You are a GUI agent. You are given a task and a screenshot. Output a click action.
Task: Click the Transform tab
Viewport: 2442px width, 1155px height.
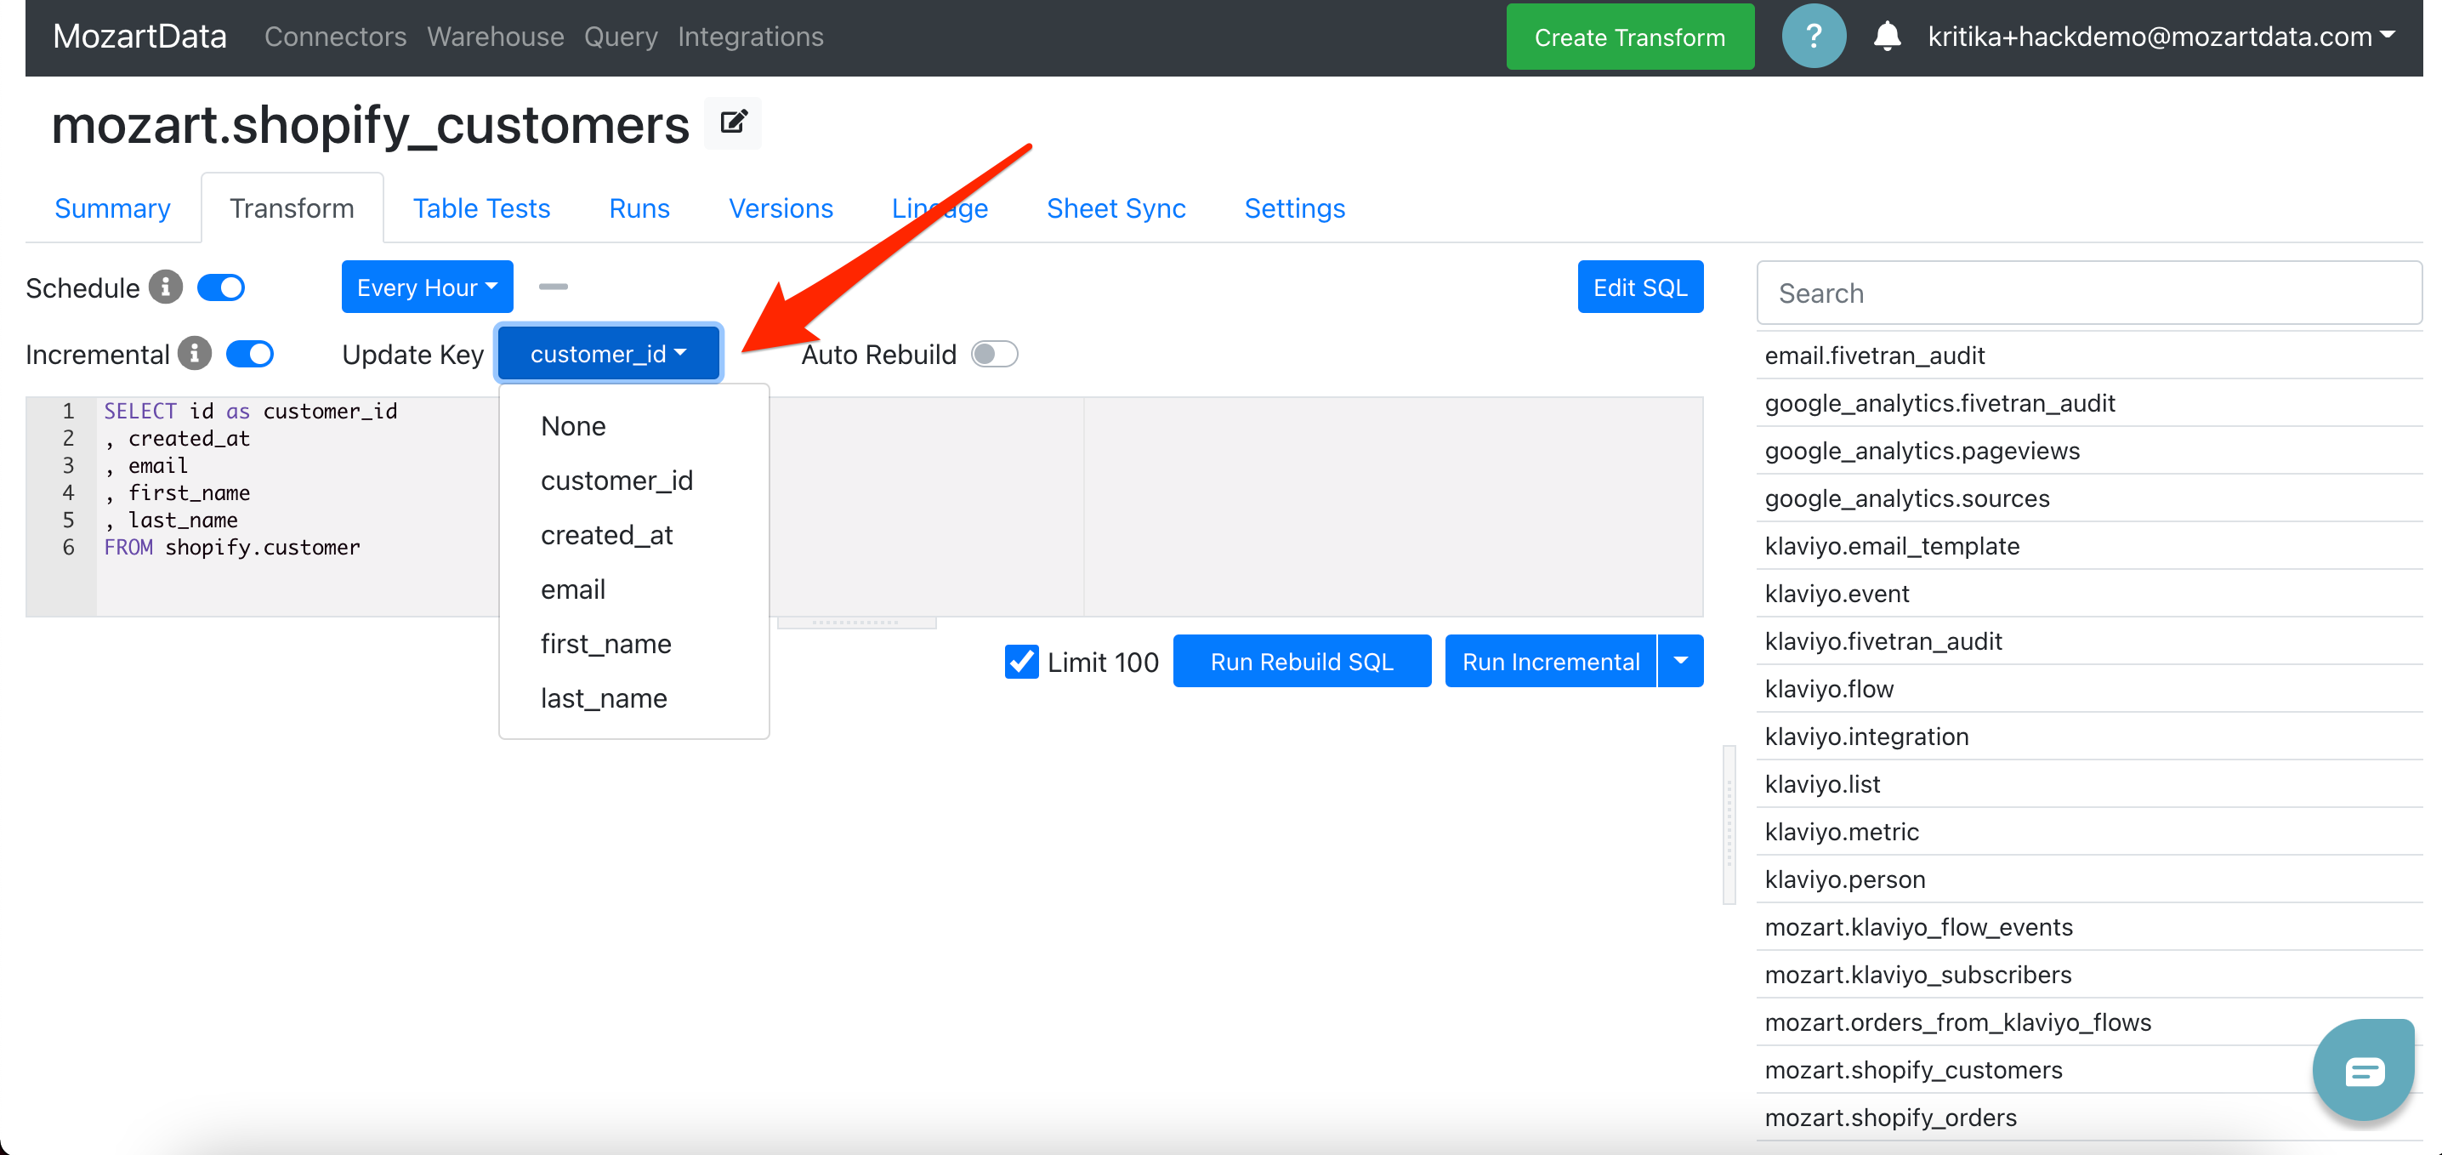[292, 208]
